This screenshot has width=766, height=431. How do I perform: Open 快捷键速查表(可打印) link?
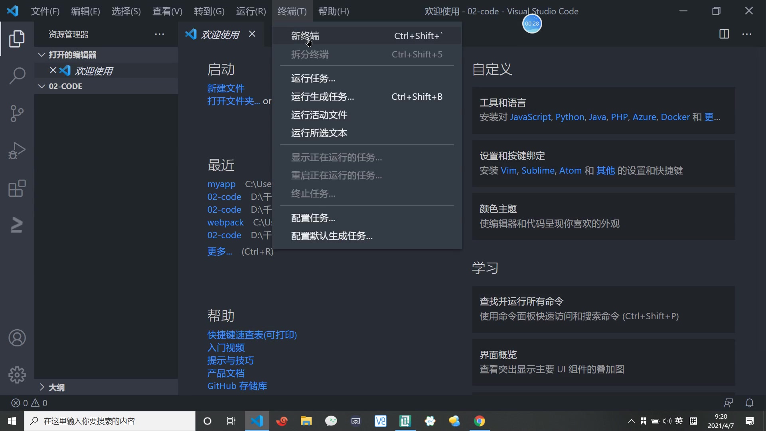point(252,335)
